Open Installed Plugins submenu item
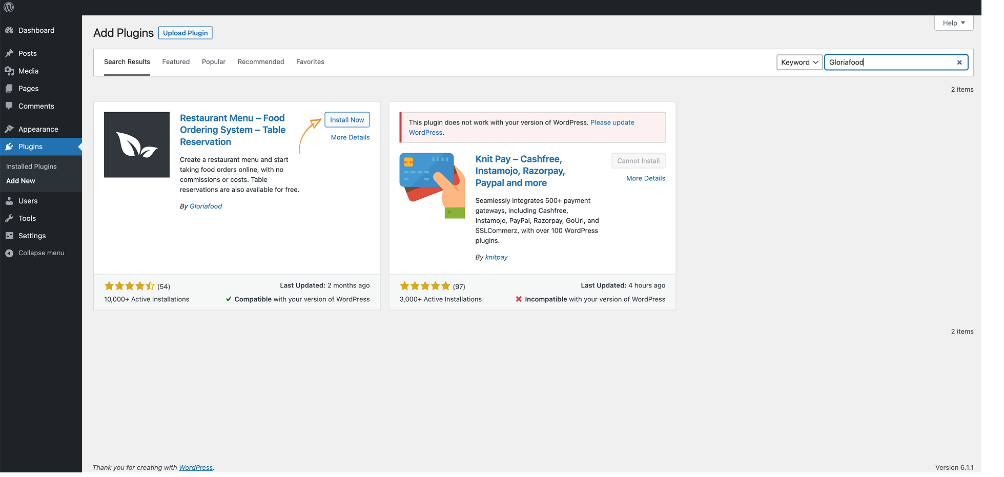Viewport: 1004px width, 477px height. pos(31,167)
